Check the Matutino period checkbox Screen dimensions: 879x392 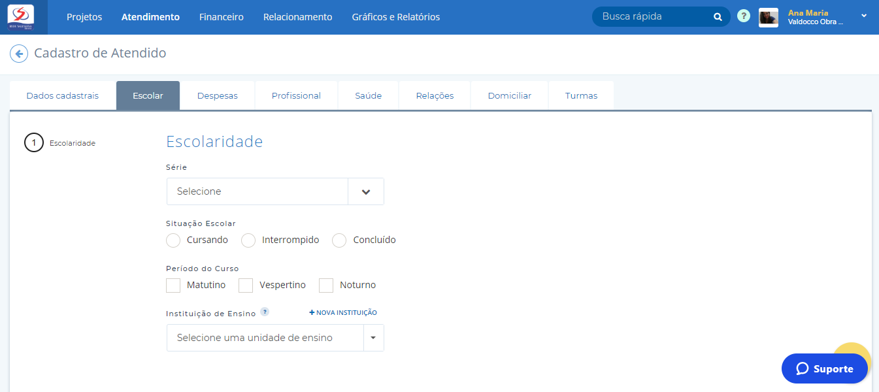(x=173, y=286)
